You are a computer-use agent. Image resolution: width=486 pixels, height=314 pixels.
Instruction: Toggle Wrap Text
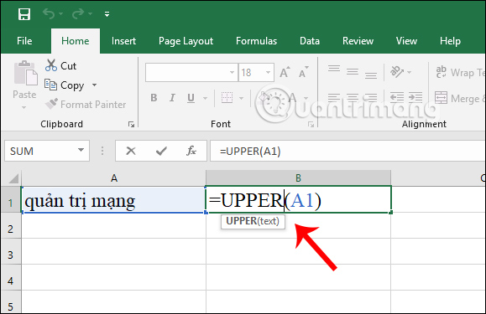460,72
